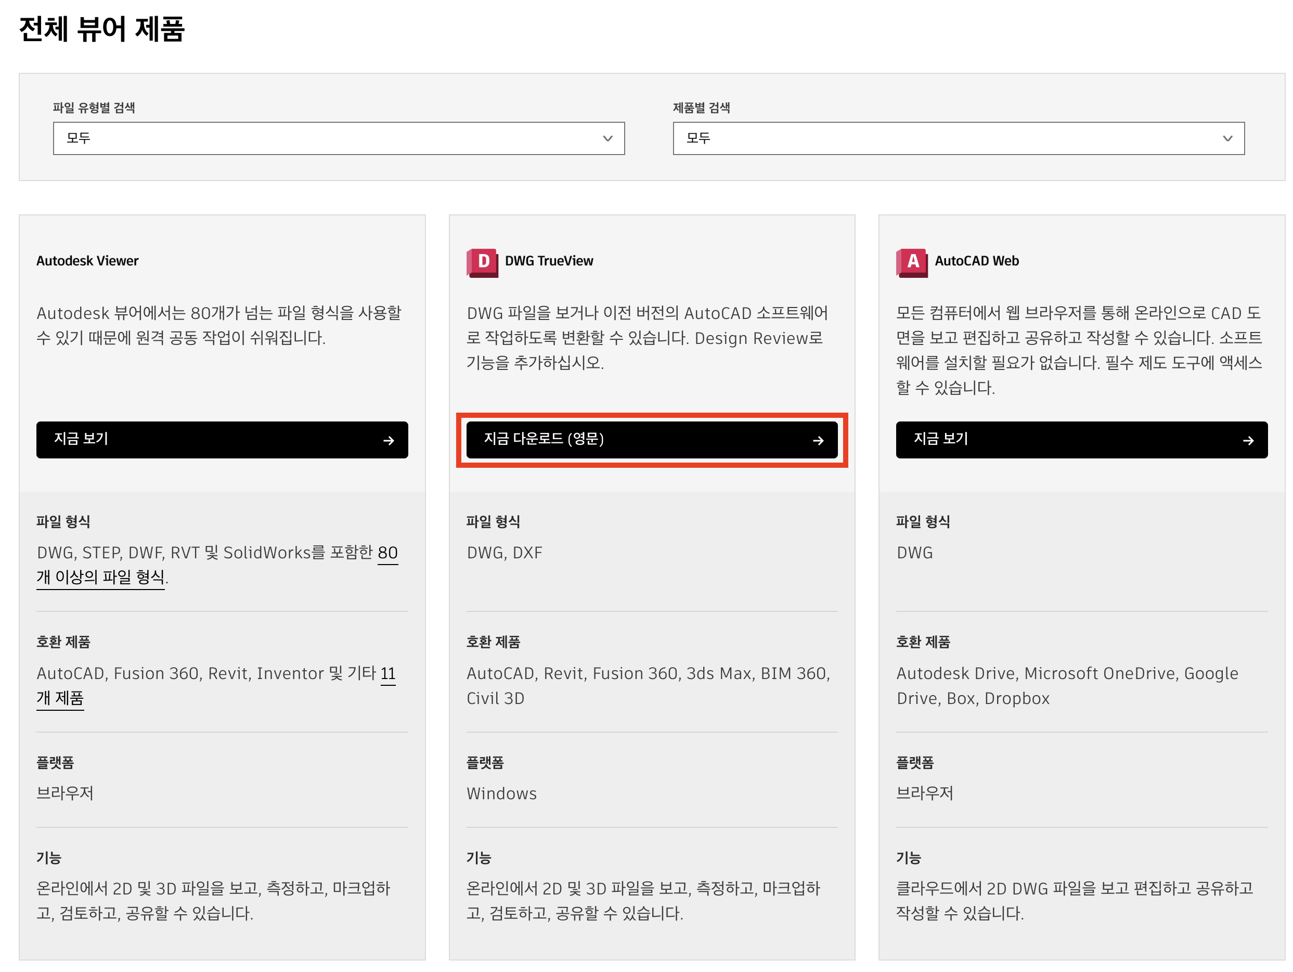Viewport: 1293px width, 972px height.
Task: Click the AutoCAD Web title text
Action: 976,261
